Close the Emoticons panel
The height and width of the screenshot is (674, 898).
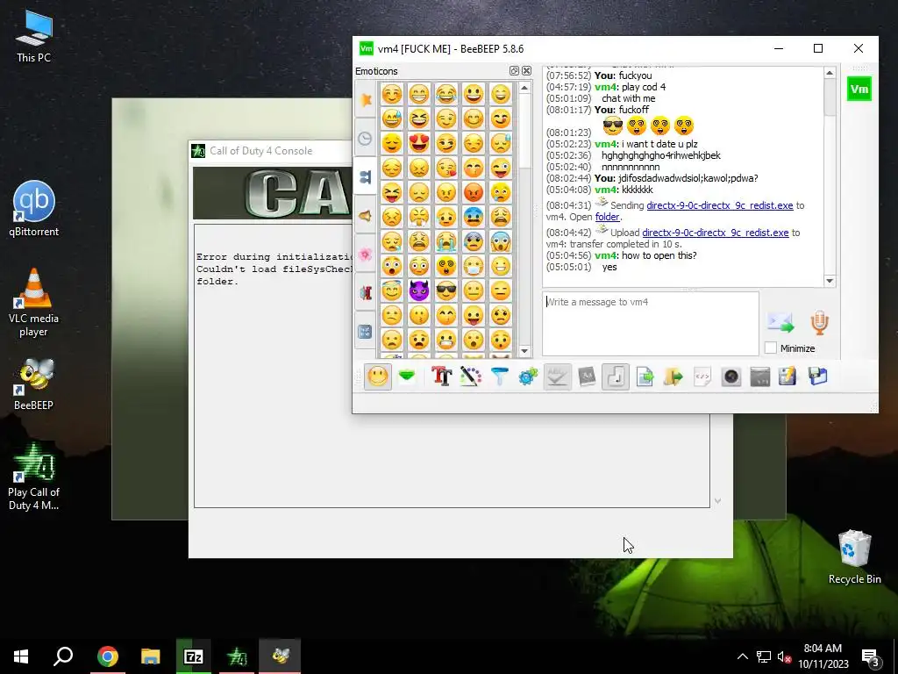click(x=526, y=70)
